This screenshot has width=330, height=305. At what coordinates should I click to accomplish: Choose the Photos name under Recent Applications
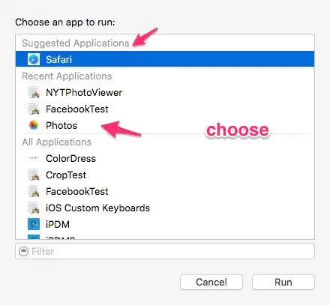point(61,125)
